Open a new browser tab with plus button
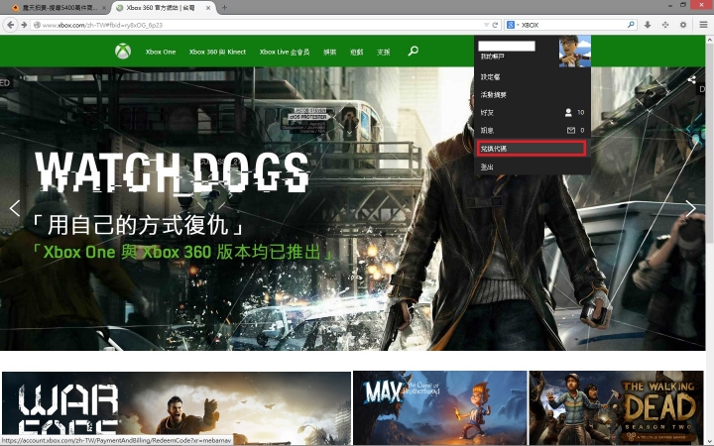The width and height of the screenshot is (714, 446). pyautogui.click(x=224, y=8)
